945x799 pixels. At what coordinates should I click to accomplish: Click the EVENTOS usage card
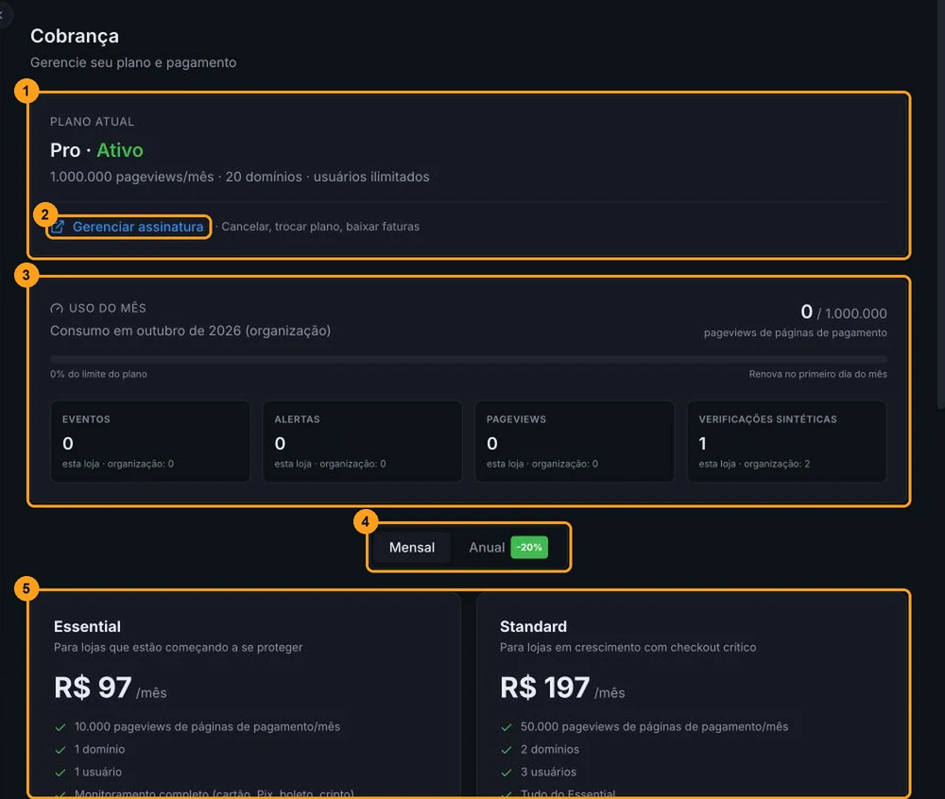point(150,441)
